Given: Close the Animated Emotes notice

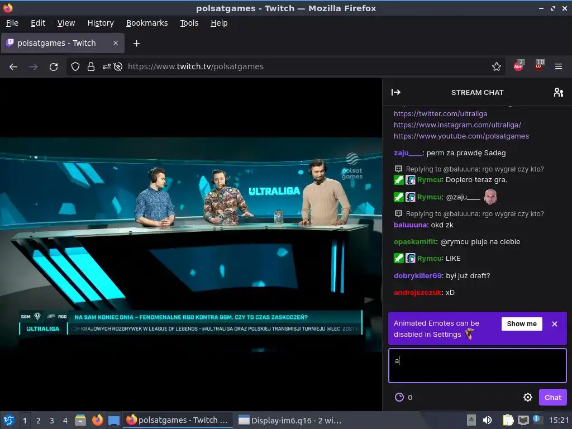Looking at the screenshot, I should click(555, 324).
